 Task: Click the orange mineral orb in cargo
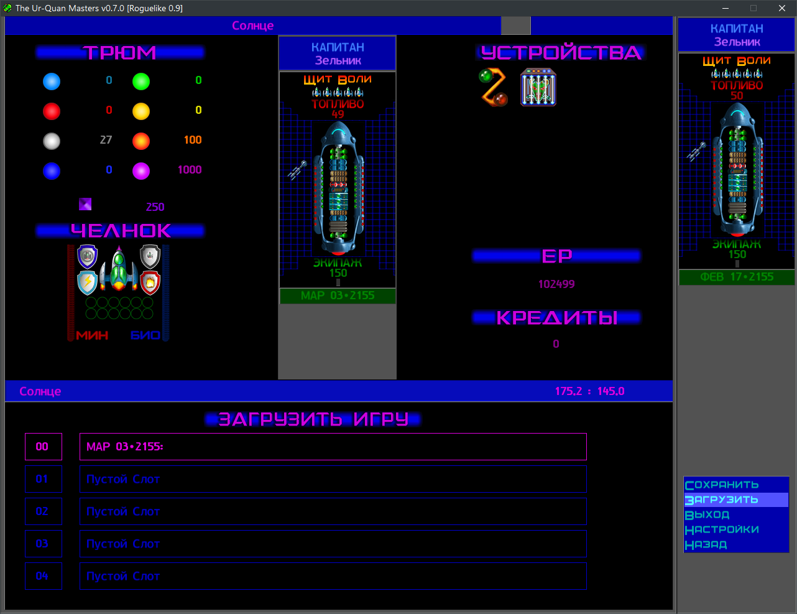[x=141, y=141]
